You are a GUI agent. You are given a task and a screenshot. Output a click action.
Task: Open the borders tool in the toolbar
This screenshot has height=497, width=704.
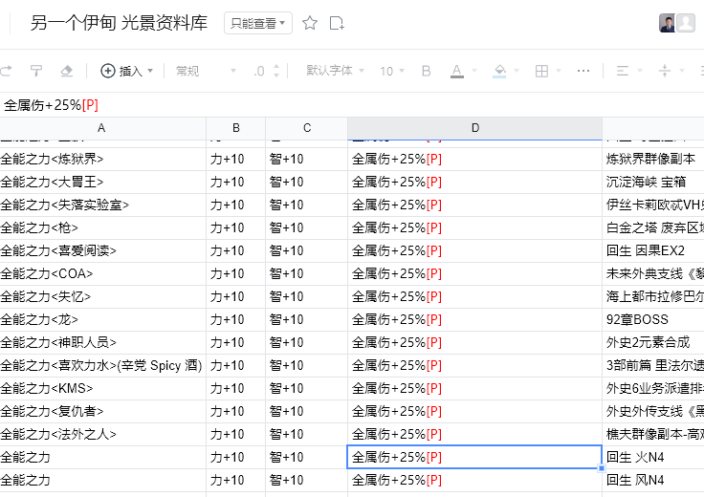pos(546,71)
